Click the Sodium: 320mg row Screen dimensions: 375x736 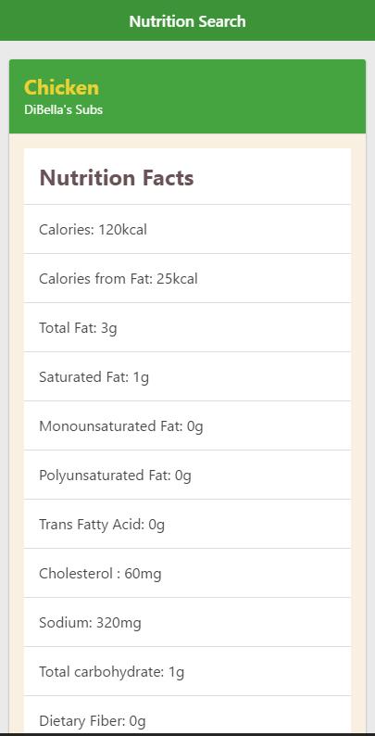[187, 622]
